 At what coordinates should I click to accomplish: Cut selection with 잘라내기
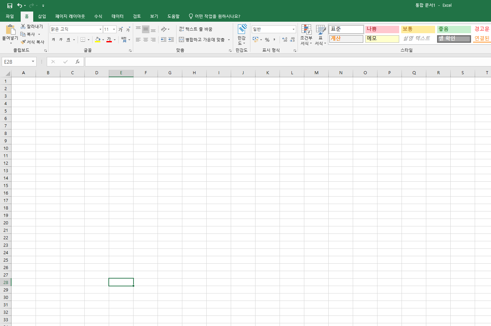tap(32, 26)
